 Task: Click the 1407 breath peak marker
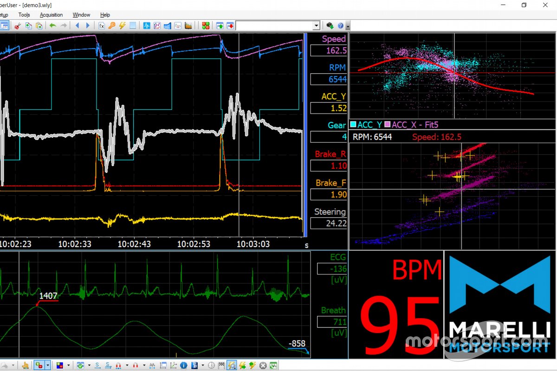[48, 296]
